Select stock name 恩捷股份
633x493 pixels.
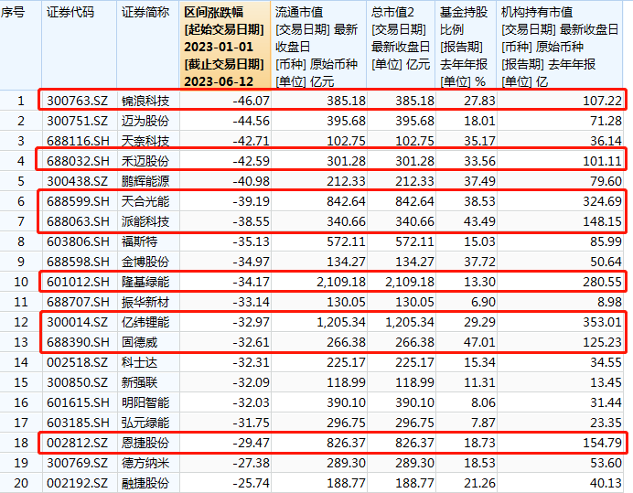point(145,443)
